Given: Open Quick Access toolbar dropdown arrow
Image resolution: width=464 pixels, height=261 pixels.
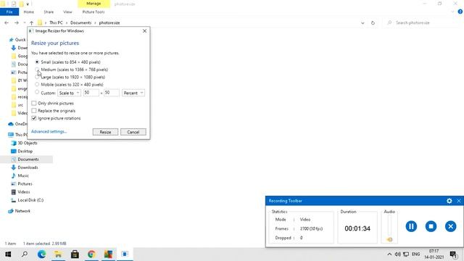Looking at the screenshot, I should pos(28,4).
